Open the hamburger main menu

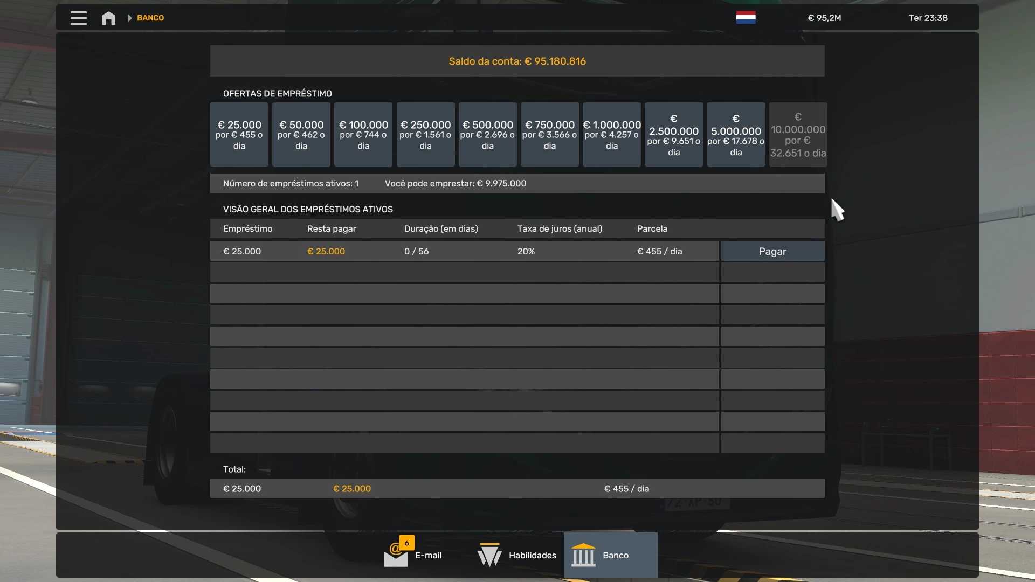(x=78, y=18)
